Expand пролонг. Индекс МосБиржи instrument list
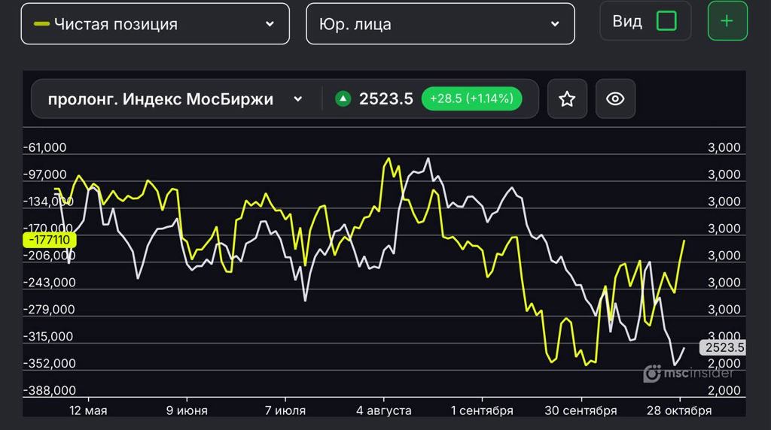This screenshot has width=771, height=430. [x=175, y=99]
